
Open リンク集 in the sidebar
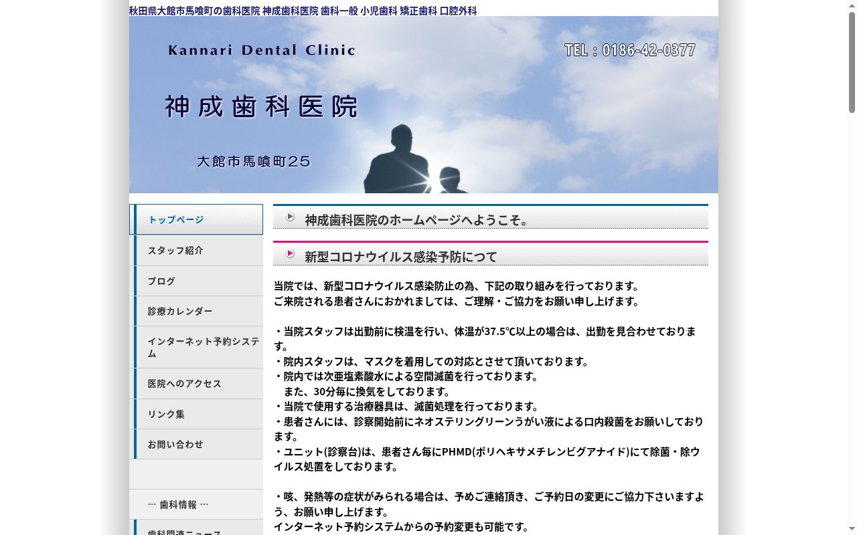coord(196,414)
